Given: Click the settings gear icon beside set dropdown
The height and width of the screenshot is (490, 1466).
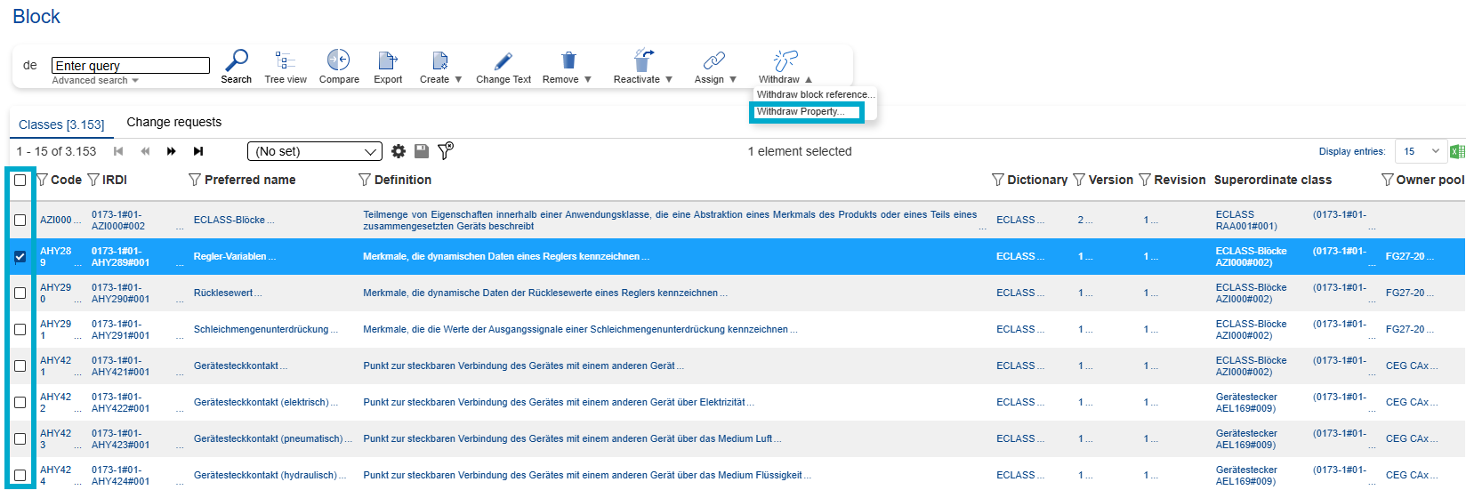Looking at the screenshot, I should [399, 151].
